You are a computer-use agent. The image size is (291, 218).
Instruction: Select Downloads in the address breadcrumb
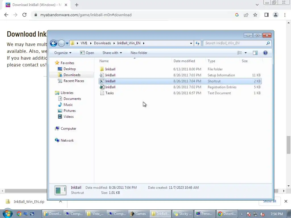point(102,43)
